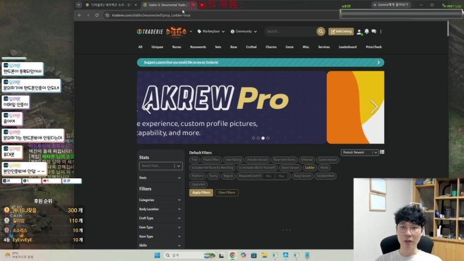Expand the Stats section
Screen dimensions: 464x261
pyautogui.click(x=160, y=178)
